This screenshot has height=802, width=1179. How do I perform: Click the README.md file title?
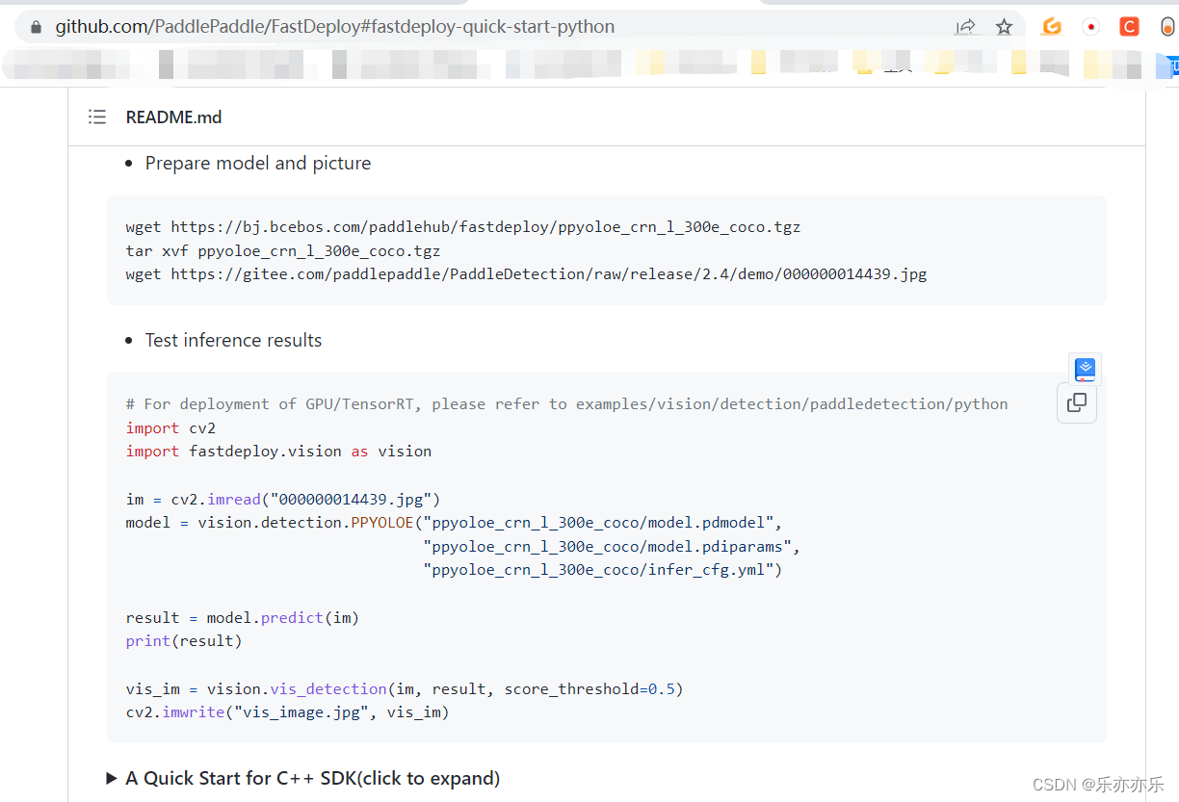point(173,116)
